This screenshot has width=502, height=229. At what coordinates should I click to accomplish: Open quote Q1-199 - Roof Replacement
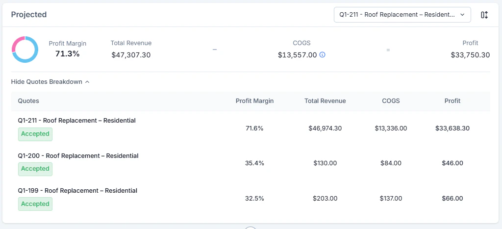tap(77, 191)
